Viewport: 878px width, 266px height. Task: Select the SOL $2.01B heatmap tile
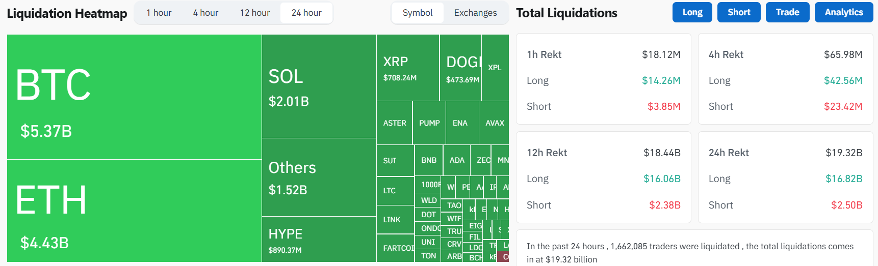click(x=319, y=86)
